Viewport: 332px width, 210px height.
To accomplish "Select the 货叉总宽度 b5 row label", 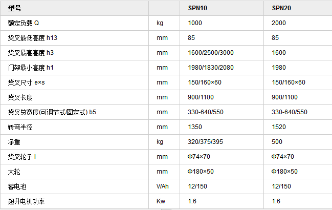I will (x=52, y=112).
